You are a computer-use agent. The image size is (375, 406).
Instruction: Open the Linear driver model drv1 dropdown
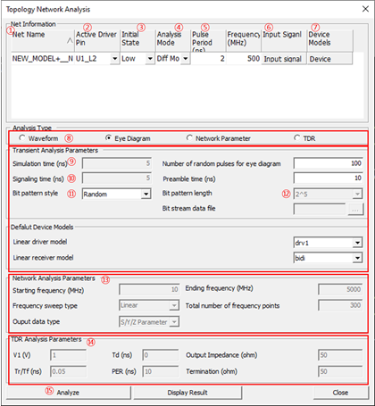[357, 243]
